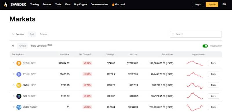Open the BTC sparkline chart
The image size is (232, 112).
tap(195, 63)
